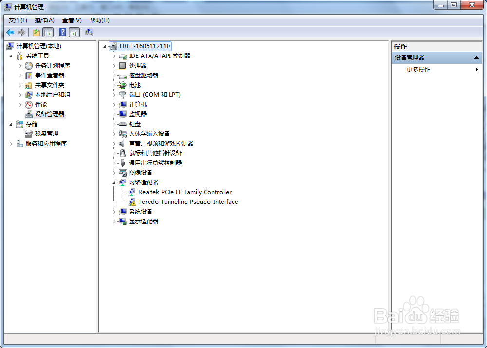Viewport: 487px width, 348px height.
Task: Click the 处理器 processor icon
Action: click(123, 66)
